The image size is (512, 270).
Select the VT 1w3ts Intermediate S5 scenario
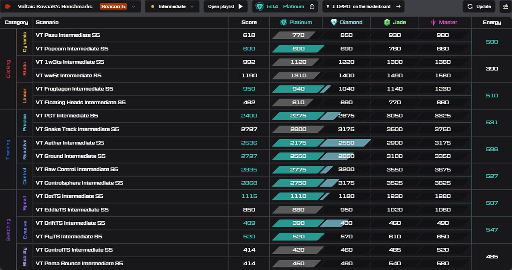click(x=70, y=62)
